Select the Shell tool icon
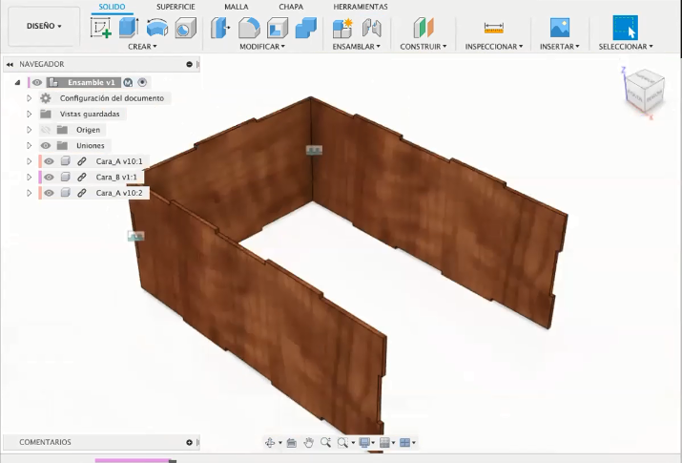Viewport: 682px width, 463px height. (278, 28)
